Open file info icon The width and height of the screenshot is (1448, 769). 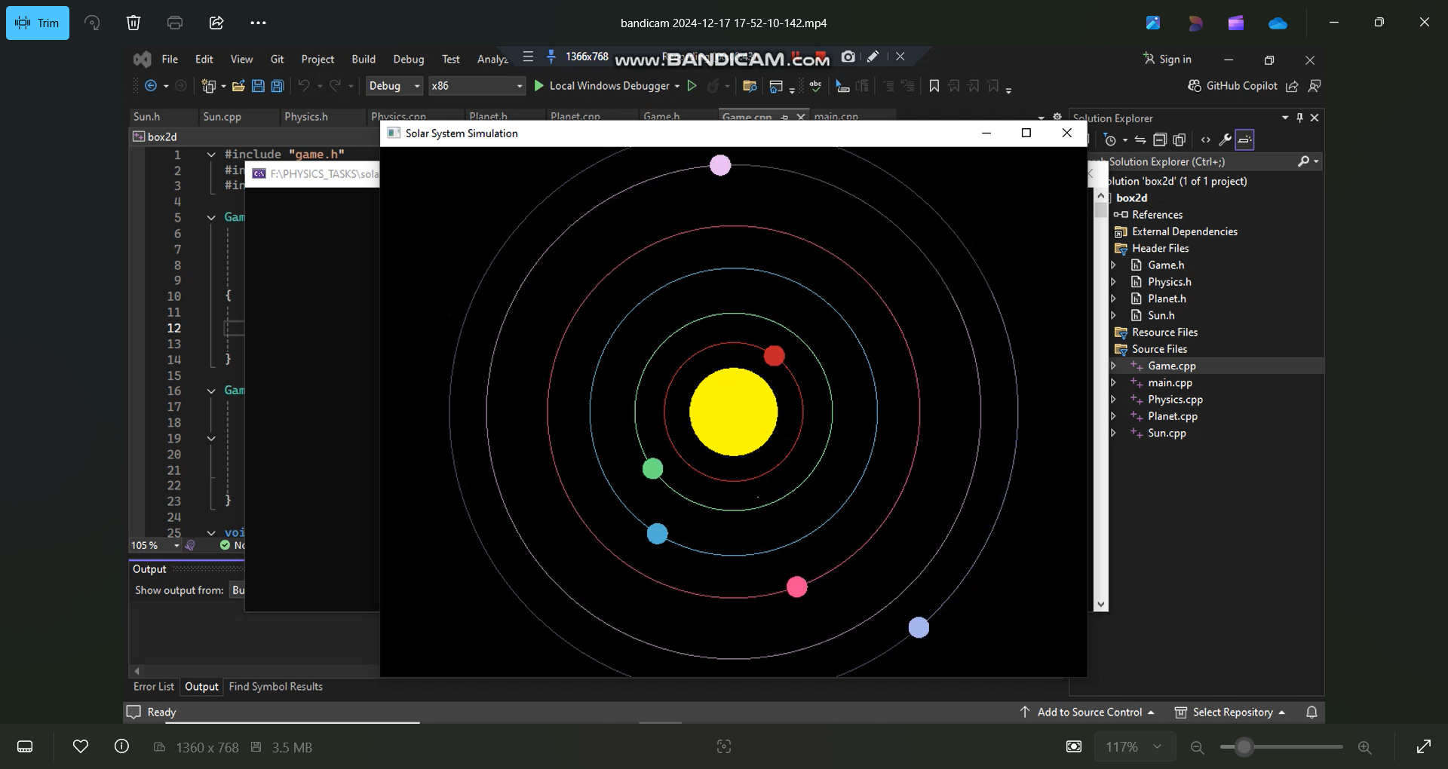(x=121, y=746)
